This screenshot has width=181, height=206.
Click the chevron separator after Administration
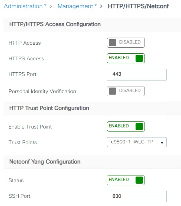[51, 6]
